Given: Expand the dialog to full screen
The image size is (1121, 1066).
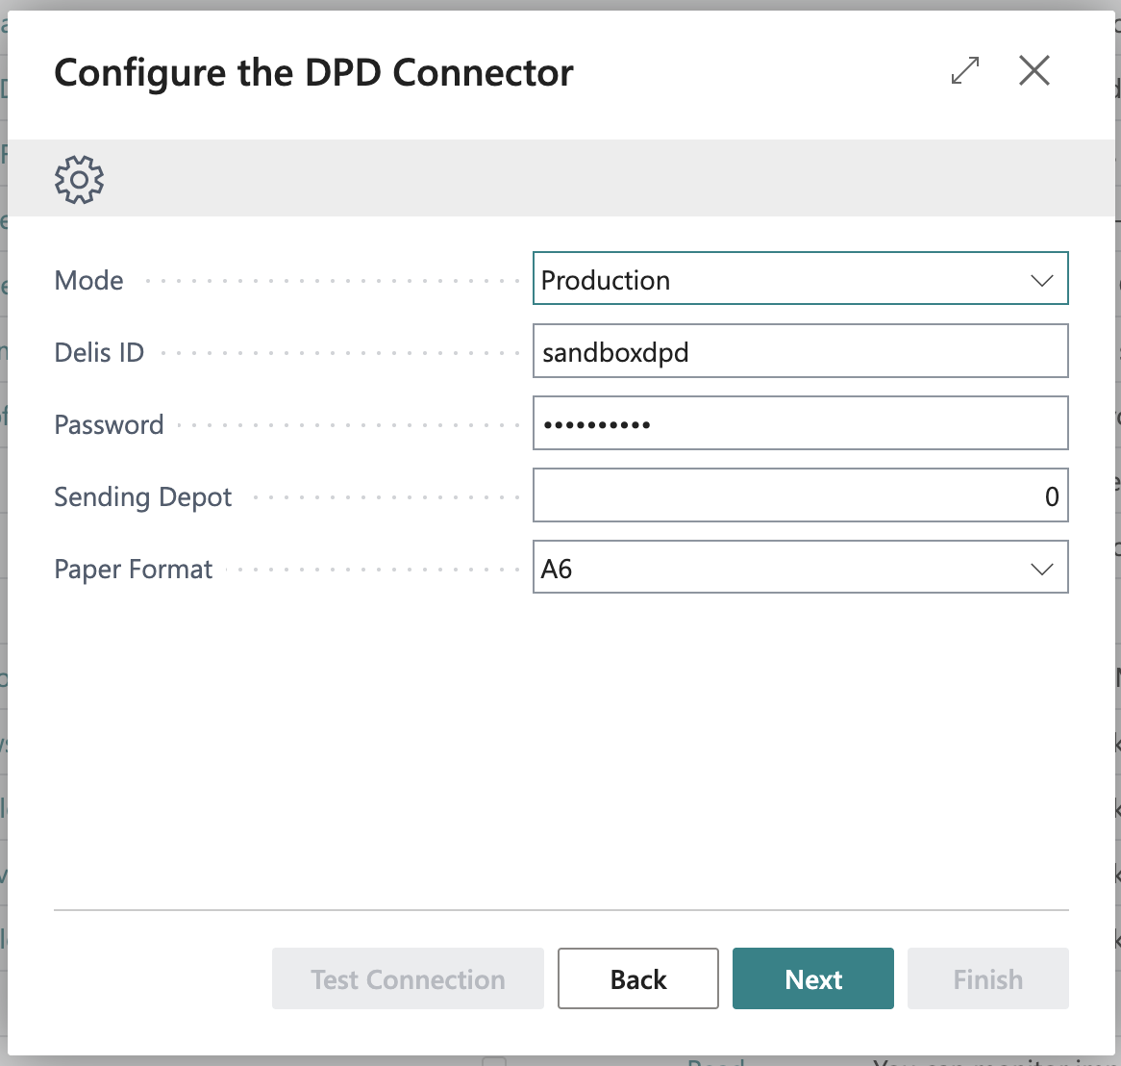Looking at the screenshot, I should (965, 71).
